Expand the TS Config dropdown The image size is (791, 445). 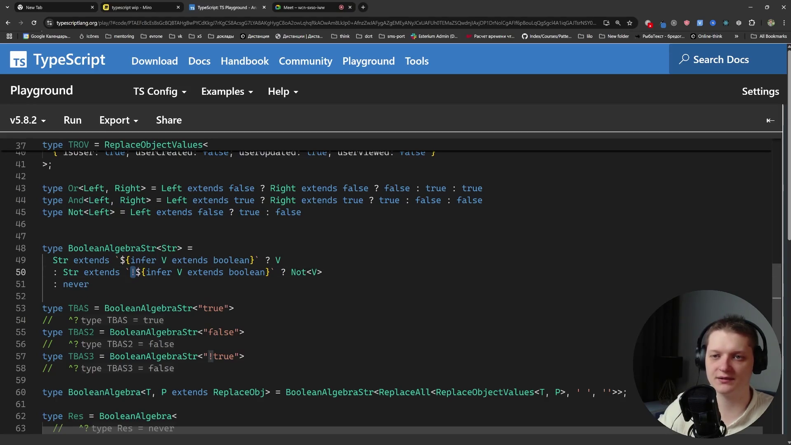(159, 91)
